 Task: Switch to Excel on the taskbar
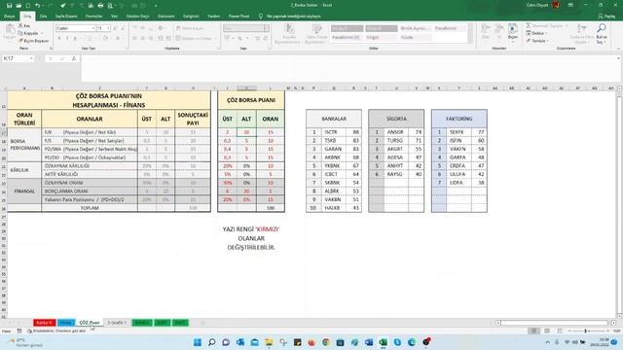click(383, 342)
